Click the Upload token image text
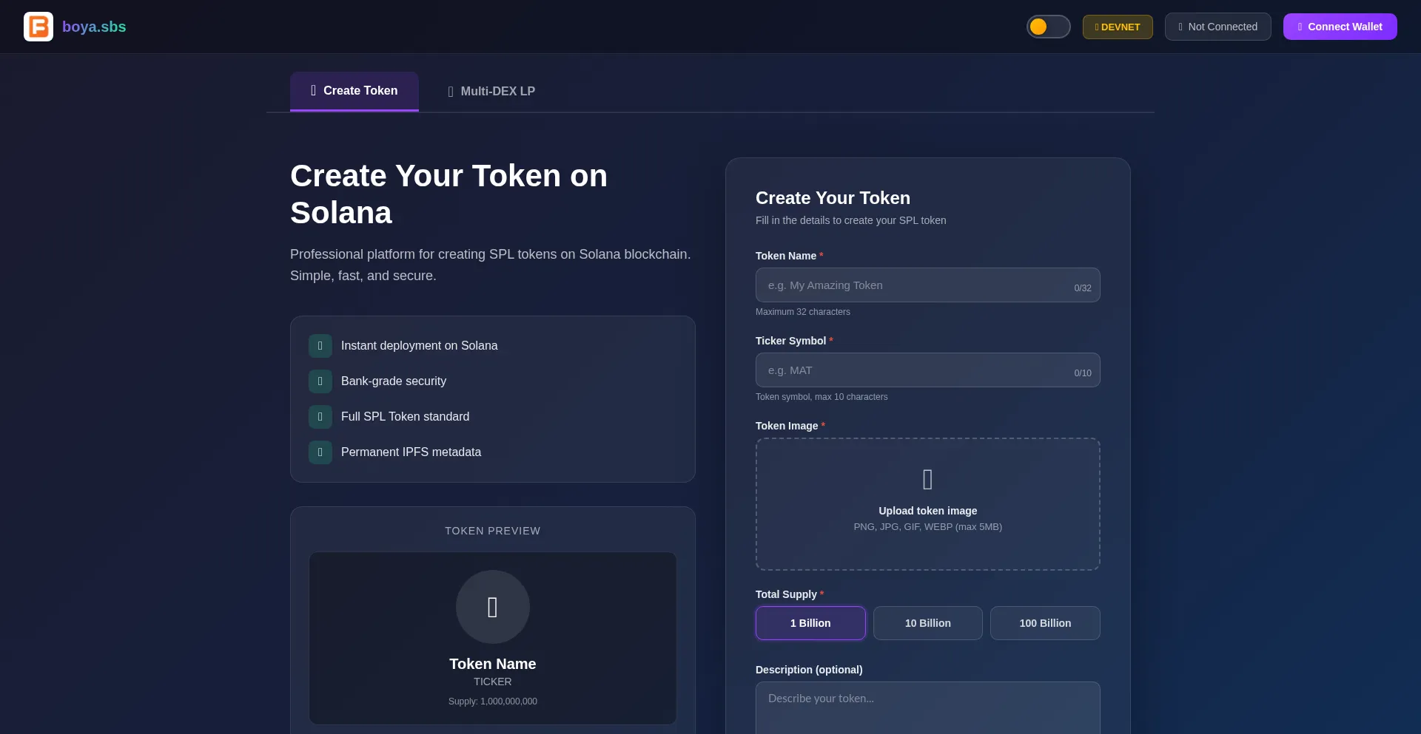 927,511
